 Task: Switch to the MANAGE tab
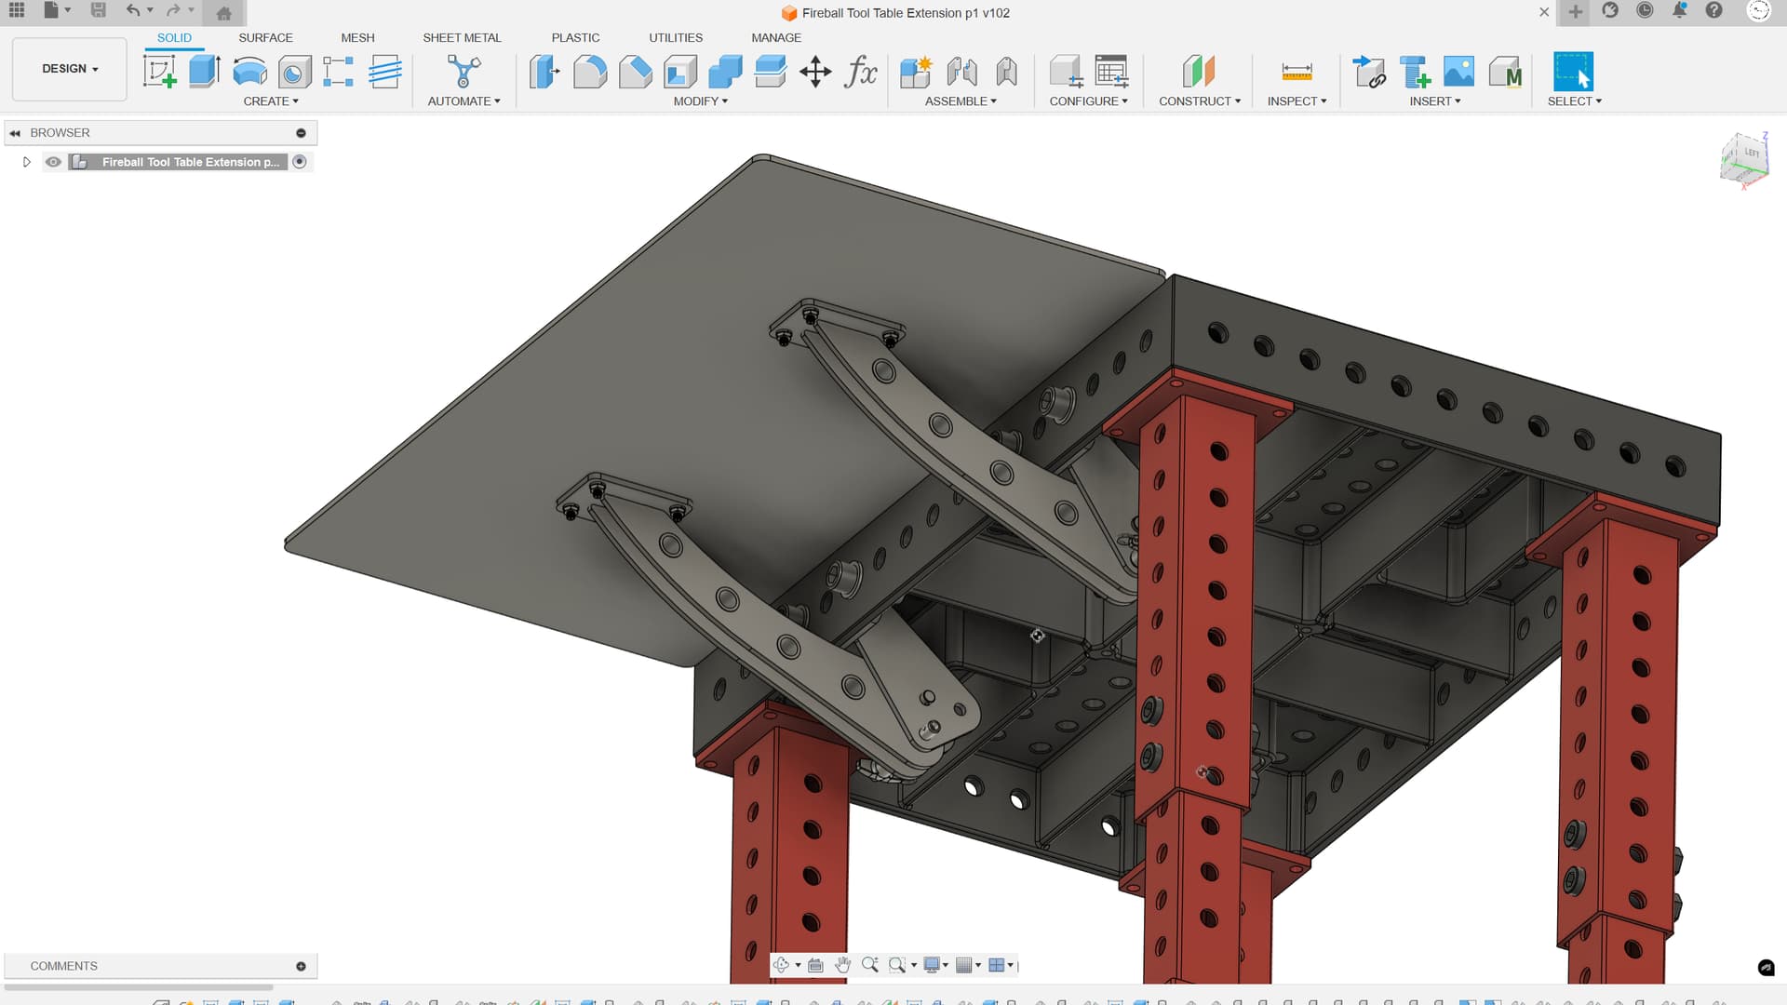tap(776, 38)
